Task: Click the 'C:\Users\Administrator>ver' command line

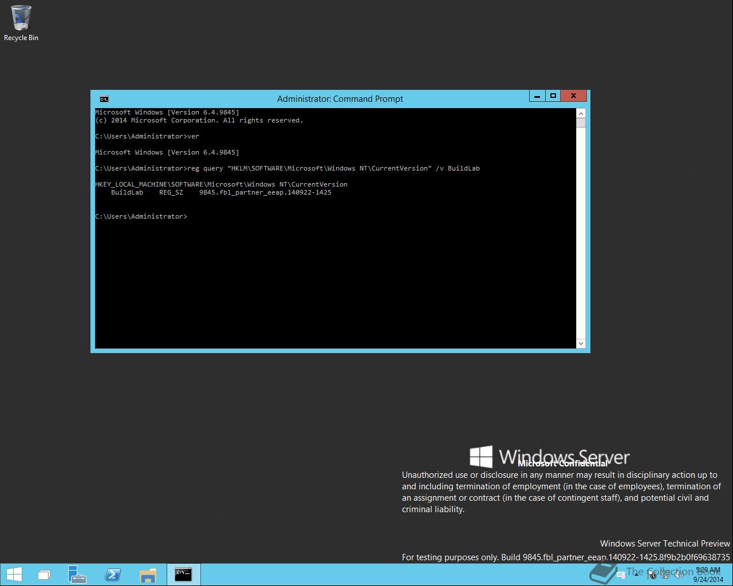Action: click(147, 136)
